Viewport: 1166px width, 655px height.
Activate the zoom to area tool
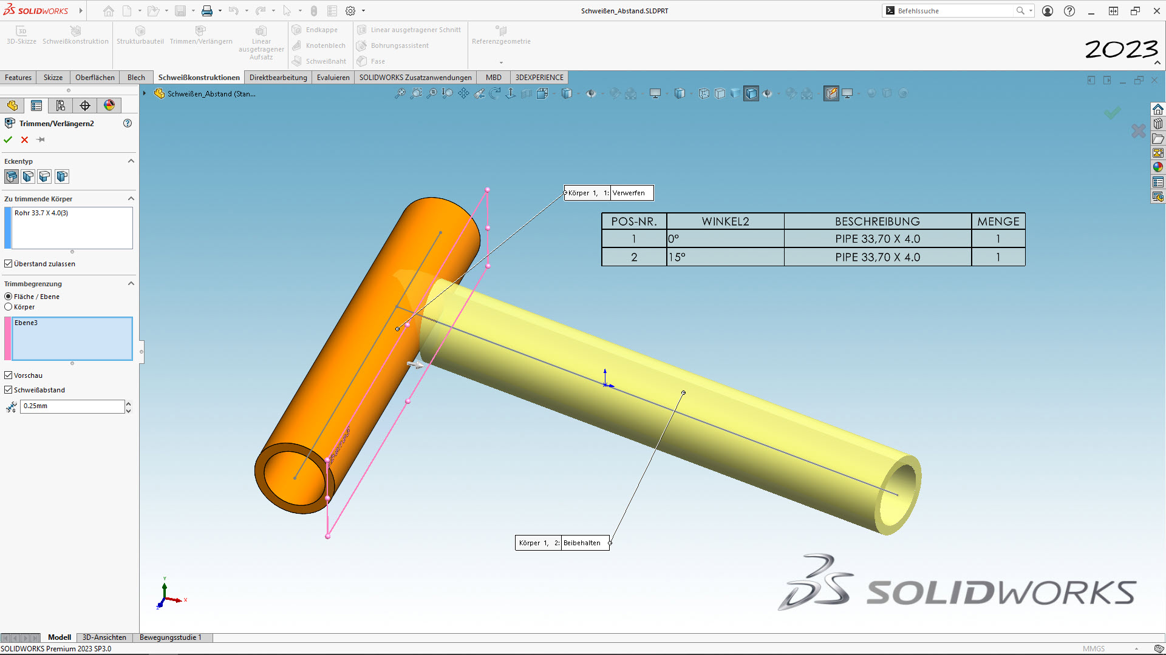[416, 93]
